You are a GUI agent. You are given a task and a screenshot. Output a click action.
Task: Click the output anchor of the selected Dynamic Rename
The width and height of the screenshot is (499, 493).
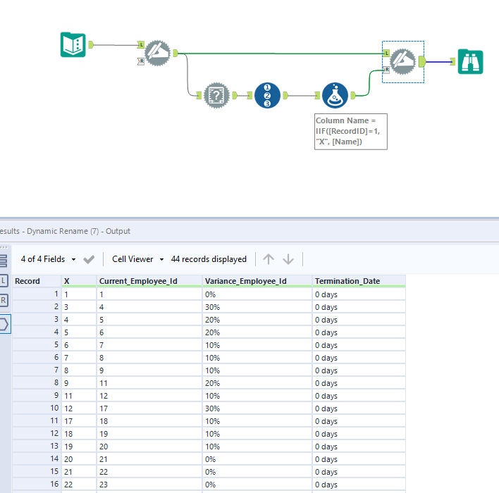click(421, 61)
